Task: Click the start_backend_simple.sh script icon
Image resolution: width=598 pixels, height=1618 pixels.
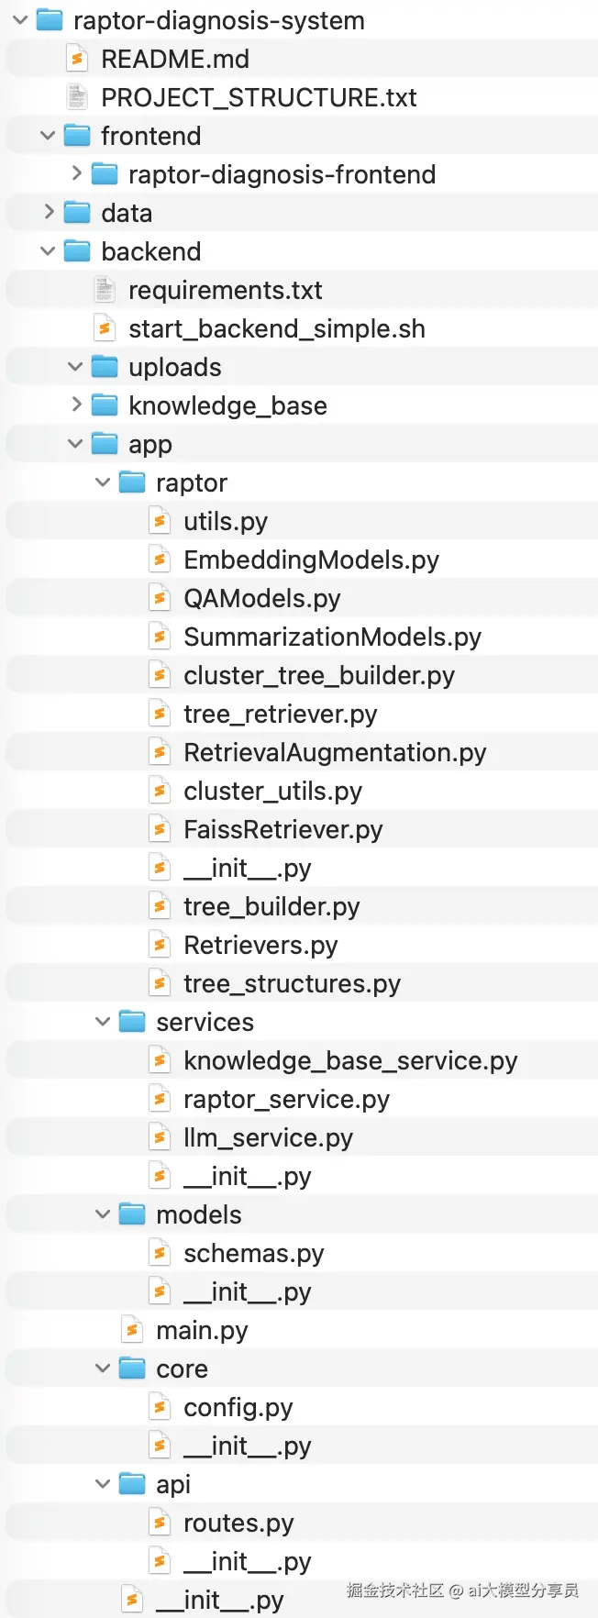Action: 105,329
